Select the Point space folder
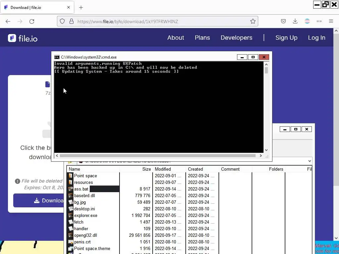The height and width of the screenshot is (254, 339). [85, 176]
